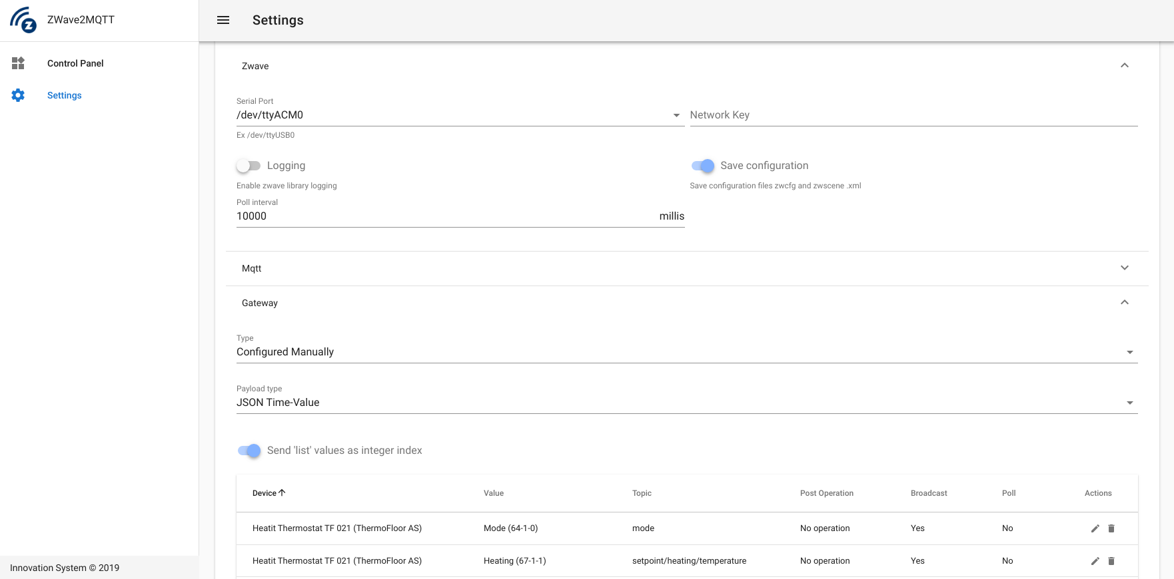Click the Poll interval field
This screenshot has height=579, width=1174.
[460, 216]
